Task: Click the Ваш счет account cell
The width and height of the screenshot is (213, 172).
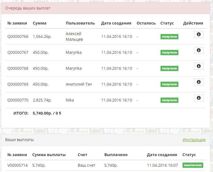Action: tap(86, 165)
